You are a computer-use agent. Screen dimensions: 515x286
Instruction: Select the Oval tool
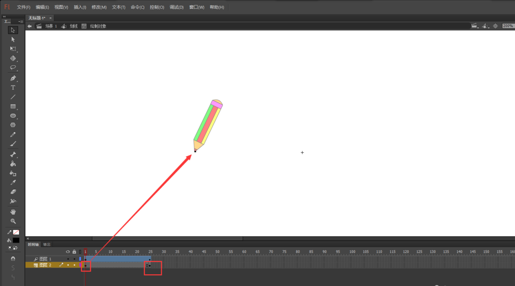[x=13, y=116]
